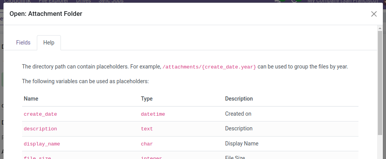Switch to the Fields tab
The width and height of the screenshot is (386, 159).
pyautogui.click(x=23, y=43)
